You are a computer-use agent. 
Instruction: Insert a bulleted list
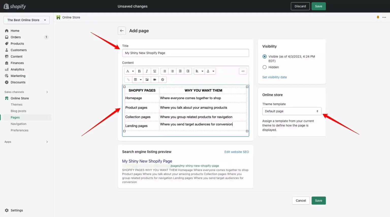pos(164,71)
